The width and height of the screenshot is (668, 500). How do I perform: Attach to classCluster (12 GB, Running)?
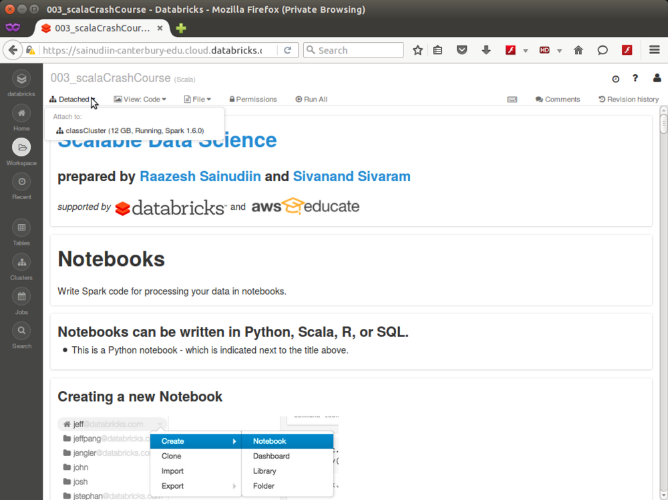coord(130,131)
